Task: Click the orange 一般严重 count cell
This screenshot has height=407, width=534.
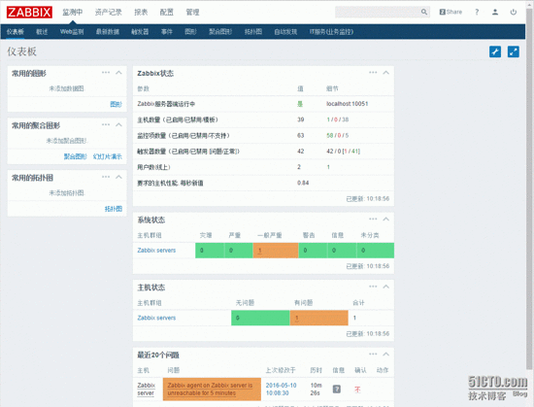Action: point(276,251)
